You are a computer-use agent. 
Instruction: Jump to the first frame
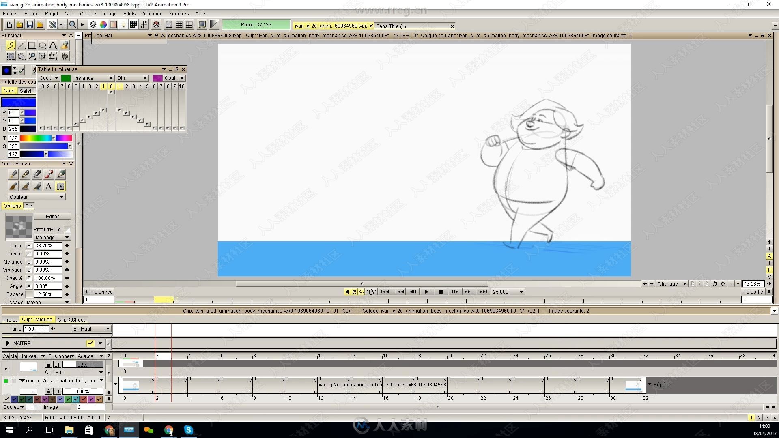[385, 292]
